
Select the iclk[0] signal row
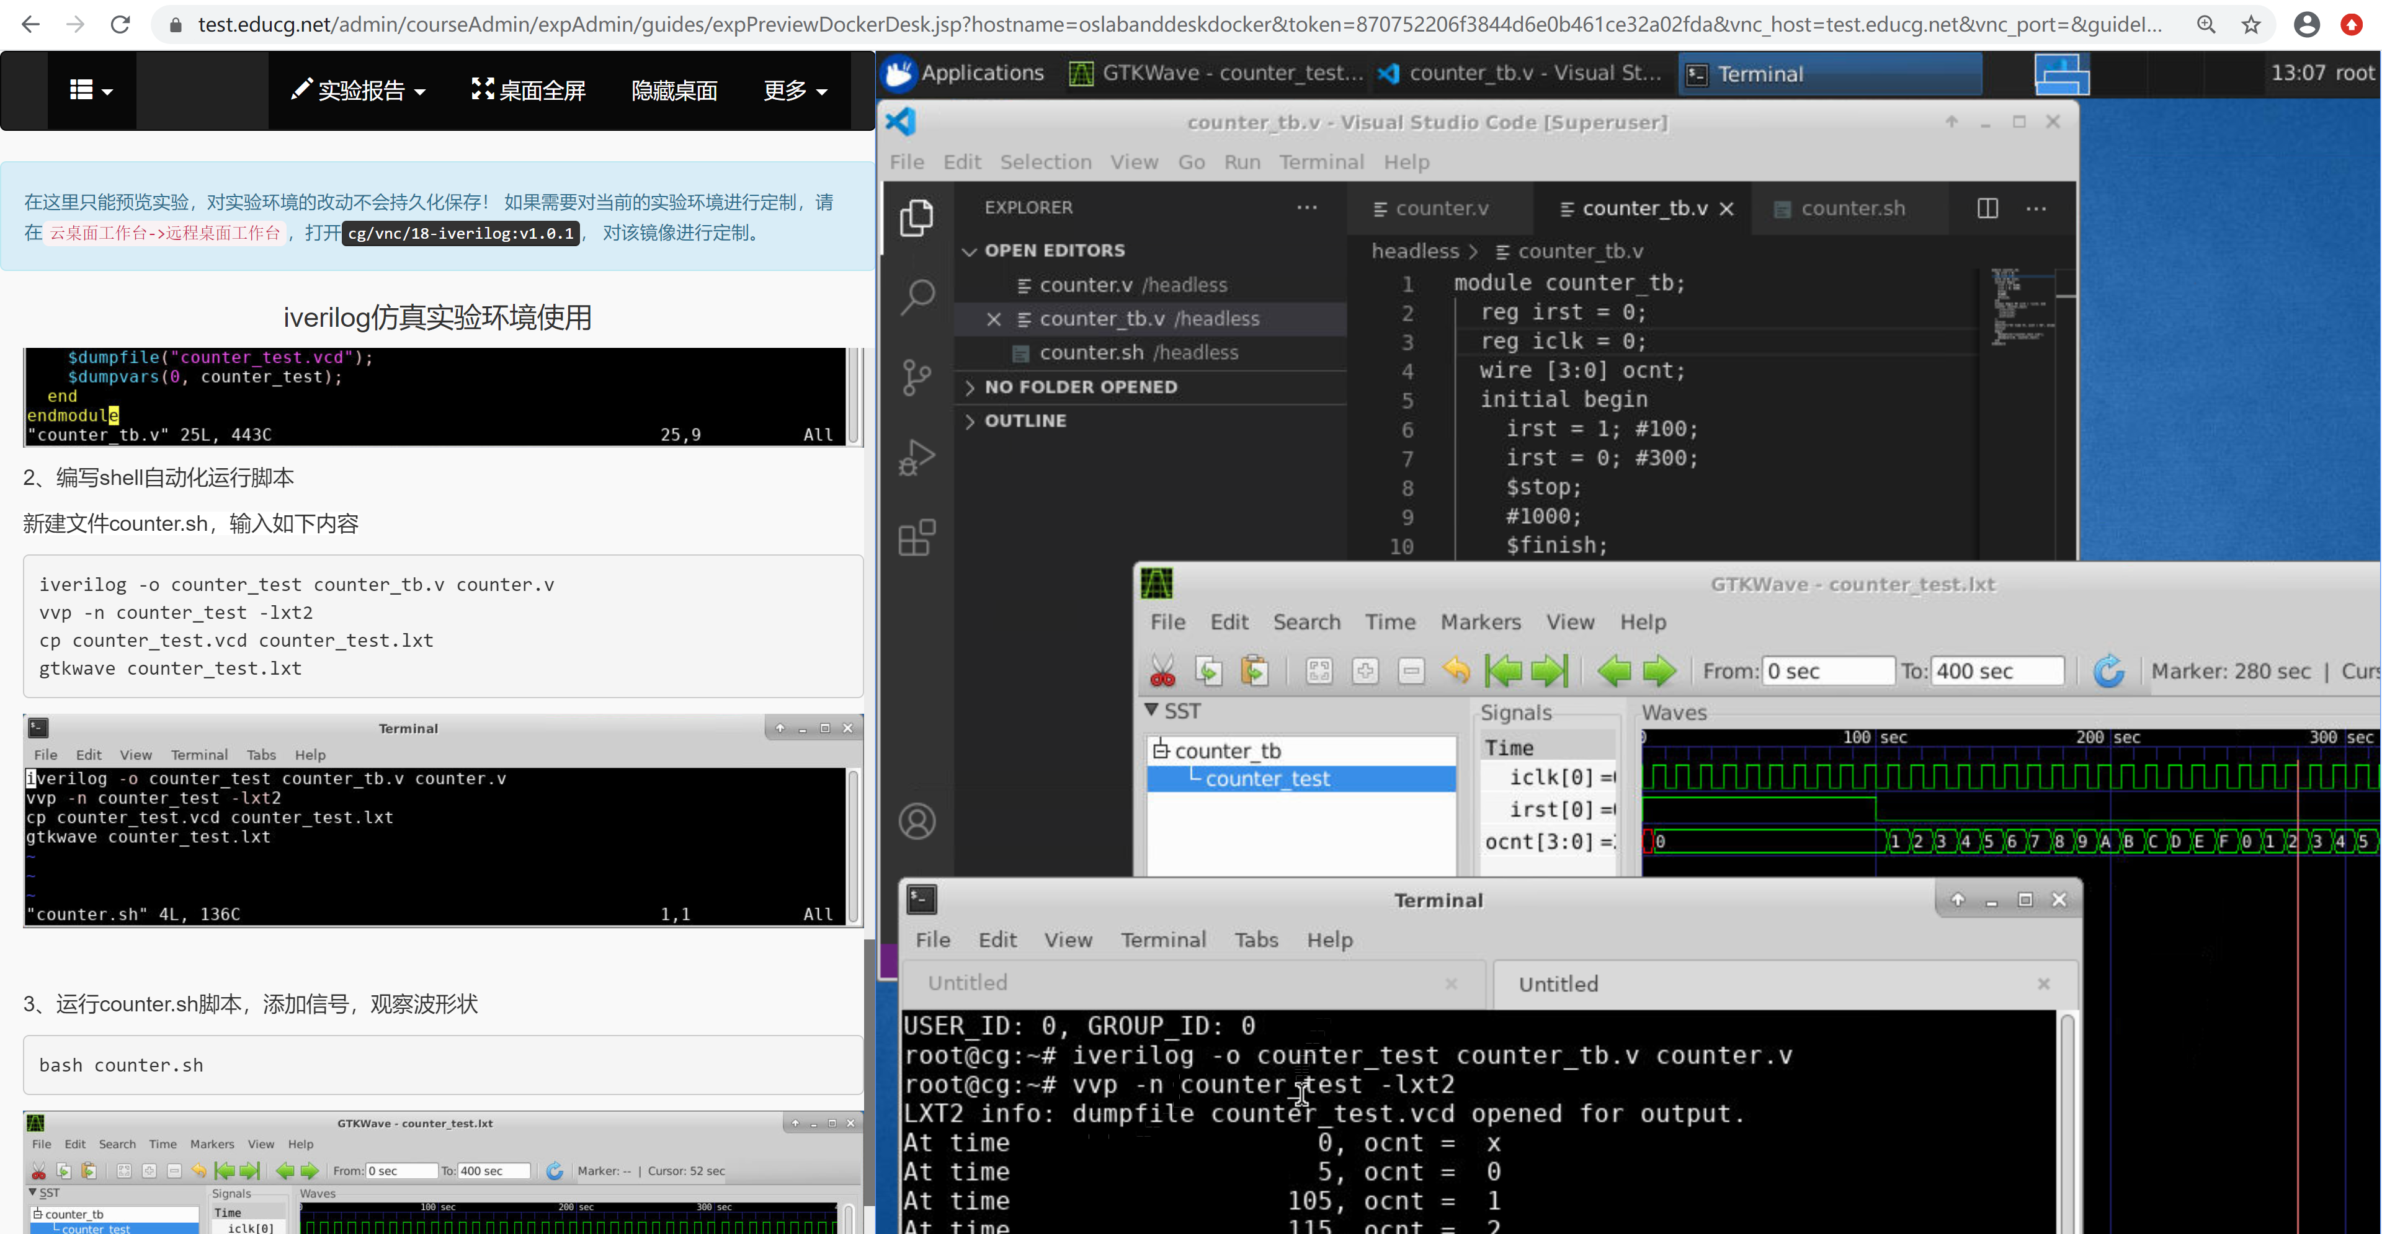1550,778
